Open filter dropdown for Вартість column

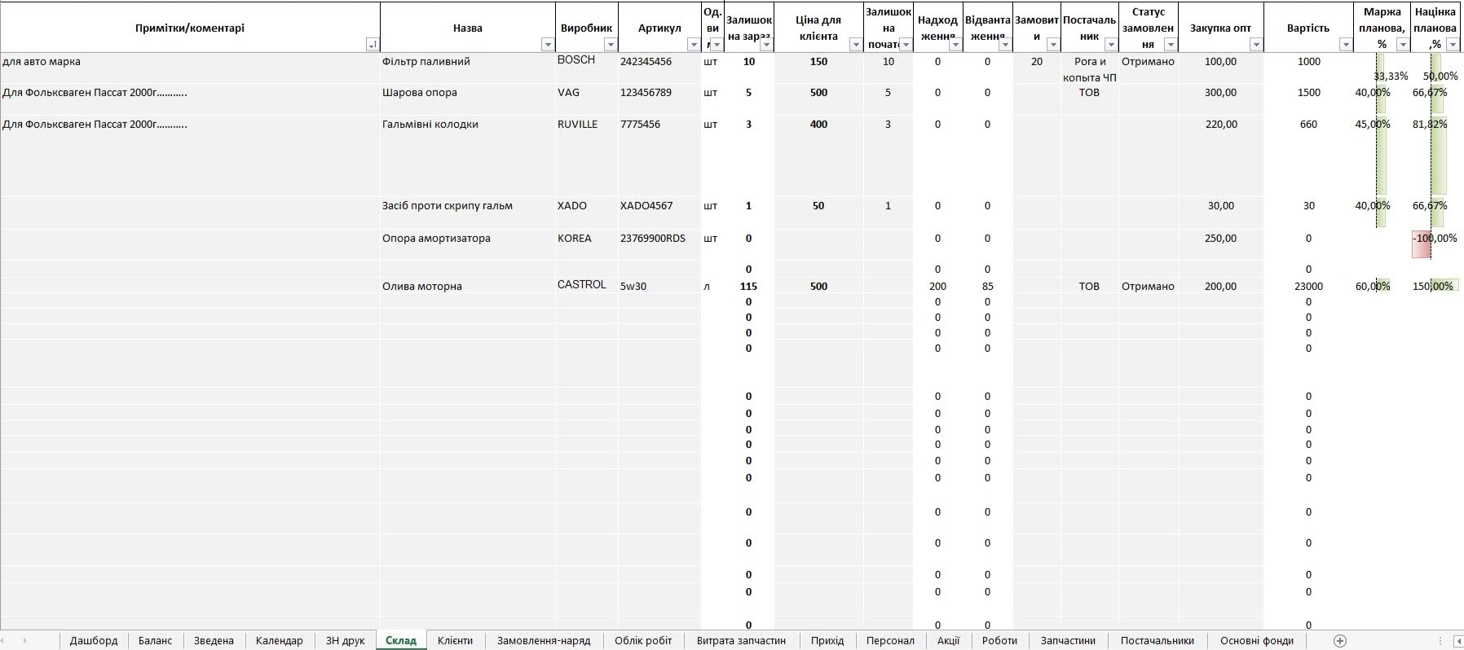coord(1345,45)
